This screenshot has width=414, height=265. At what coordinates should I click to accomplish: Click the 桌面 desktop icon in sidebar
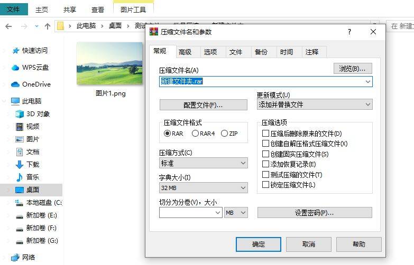click(20, 190)
